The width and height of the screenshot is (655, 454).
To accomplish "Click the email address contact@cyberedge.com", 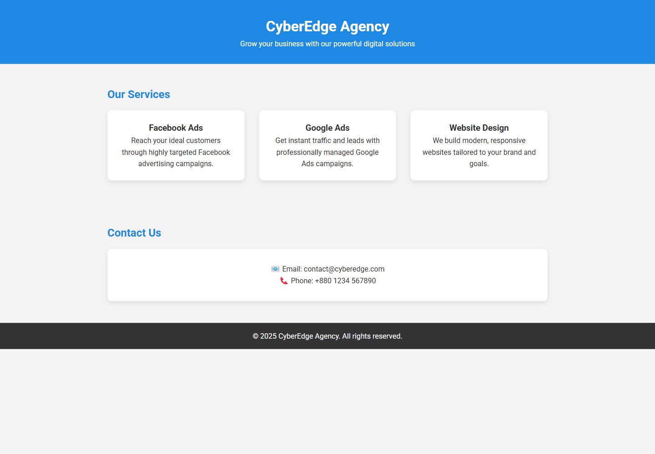I will 344,269.
